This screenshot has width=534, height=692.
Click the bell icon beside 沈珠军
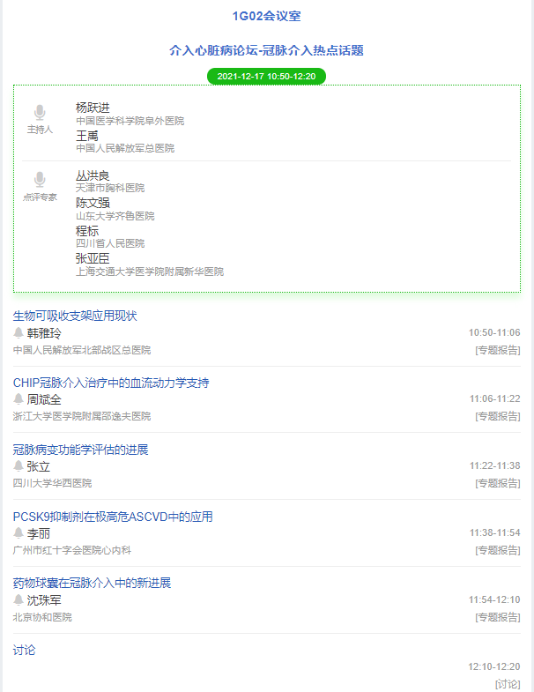tap(19, 599)
